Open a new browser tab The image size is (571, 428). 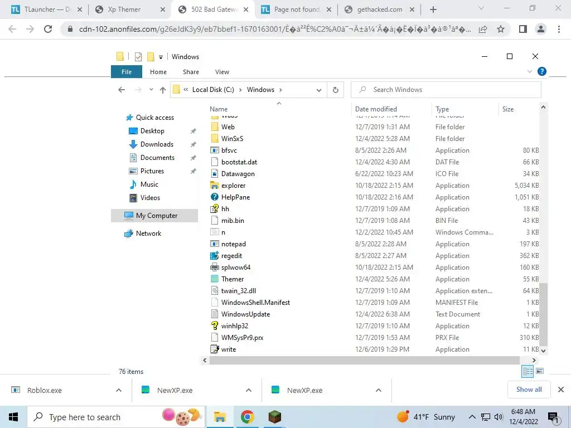point(433,9)
